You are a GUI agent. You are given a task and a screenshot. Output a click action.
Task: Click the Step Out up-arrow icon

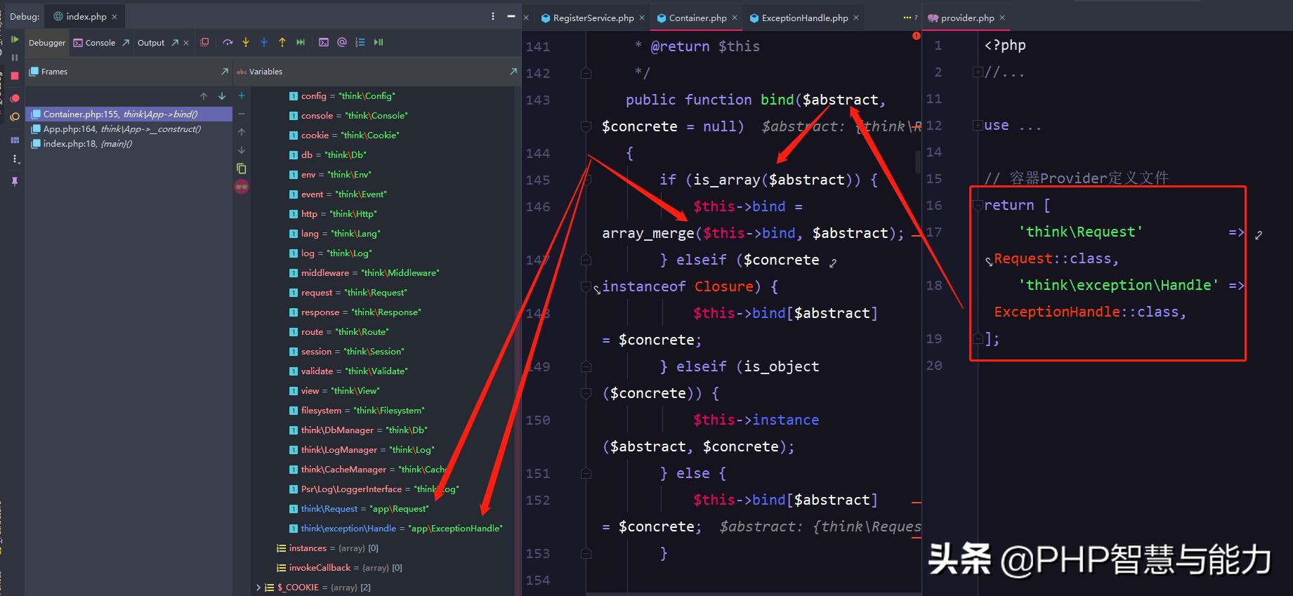pyautogui.click(x=282, y=42)
